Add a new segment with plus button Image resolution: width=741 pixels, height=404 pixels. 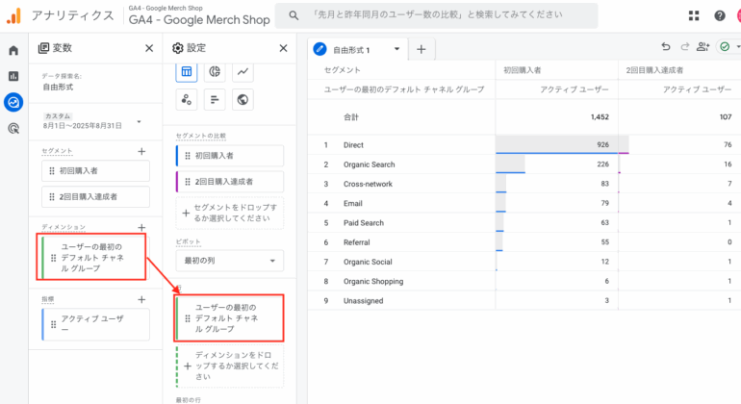141,151
